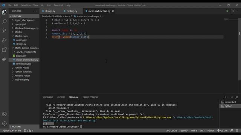This screenshot has width=241, height=135.
Task: Select Python 3.9.4 64-bit interpreter
Action: pyautogui.click(x=12, y=130)
